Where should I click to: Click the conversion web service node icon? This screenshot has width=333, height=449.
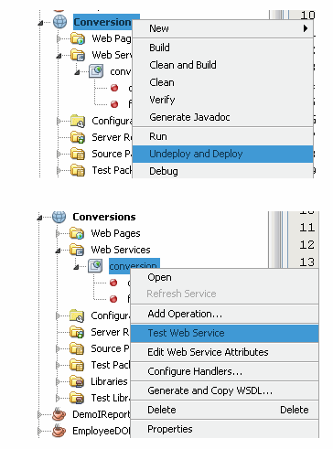coord(95,266)
